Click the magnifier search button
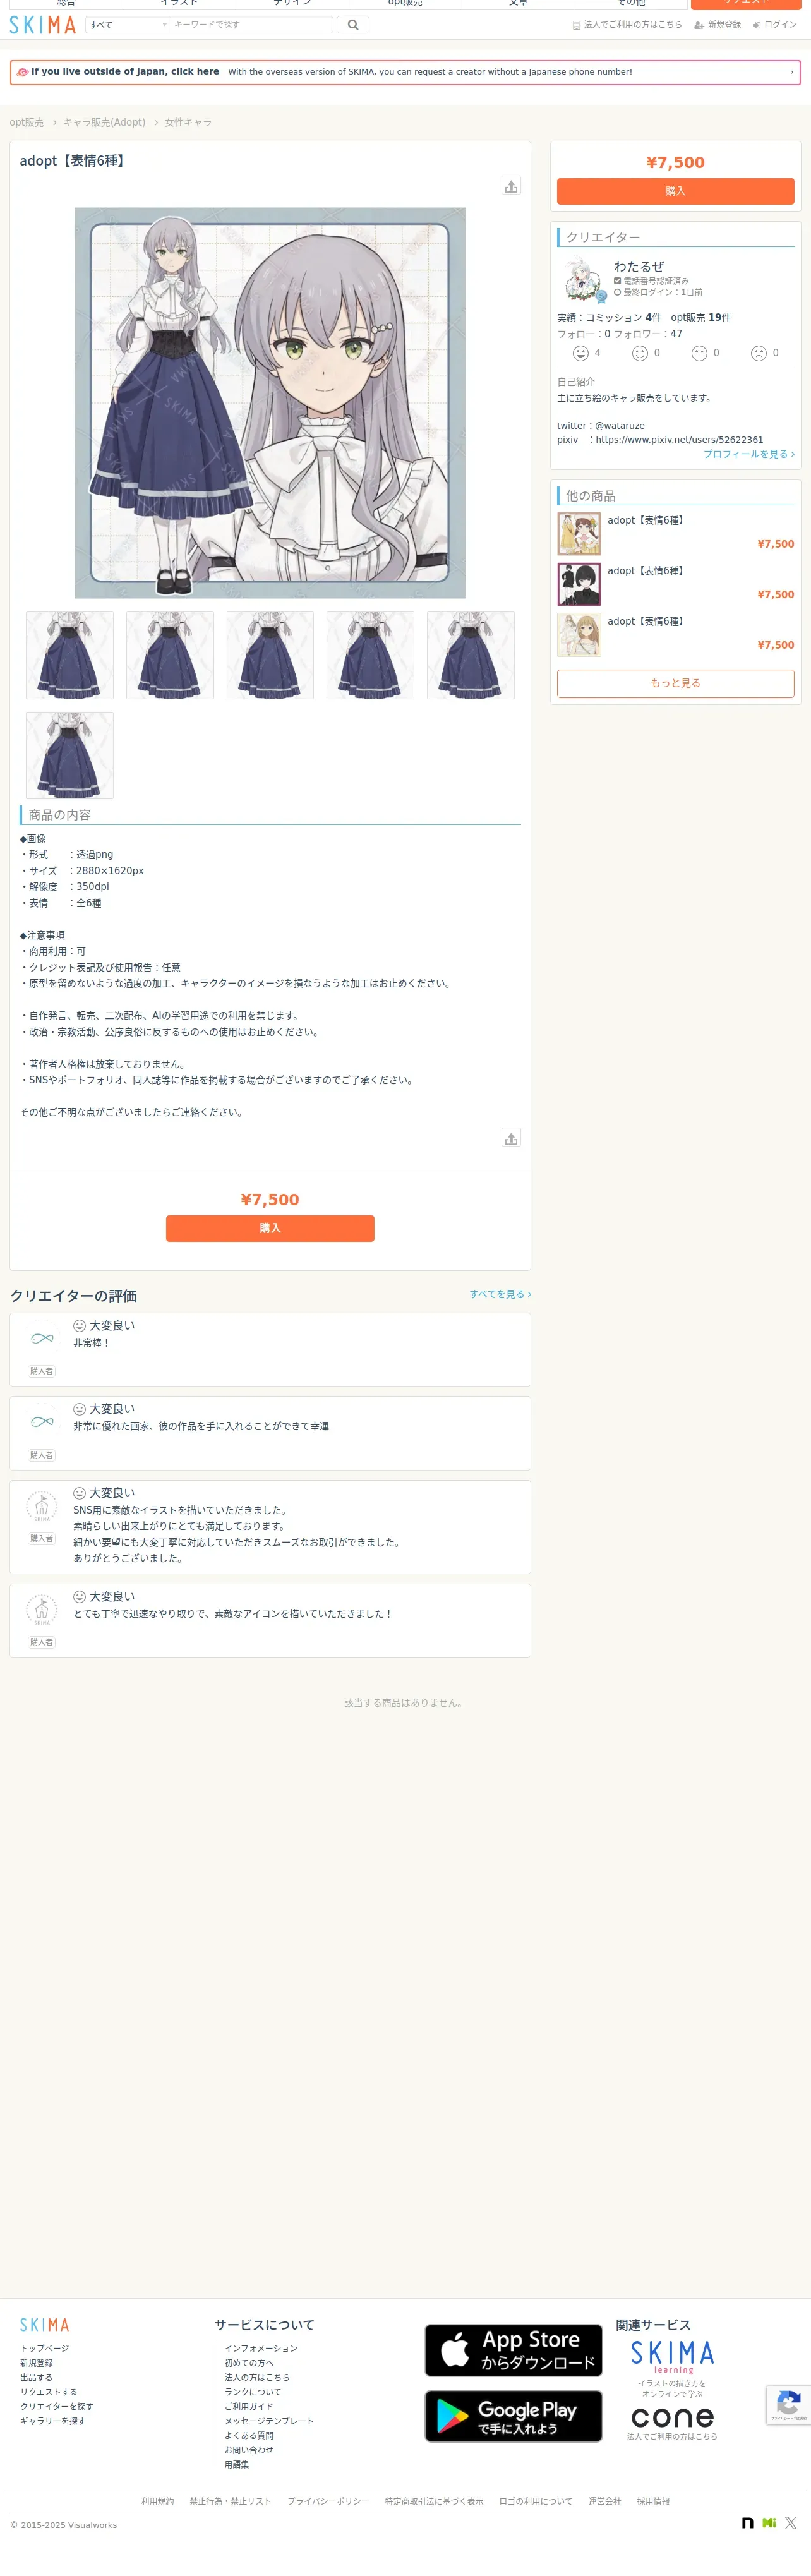811x2576 pixels. [353, 25]
